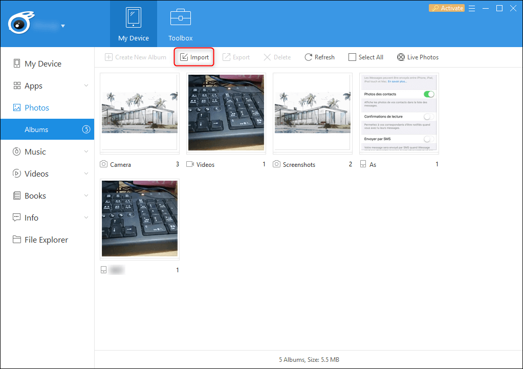Select the Videos album thumbnail

pyautogui.click(x=226, y=113)
